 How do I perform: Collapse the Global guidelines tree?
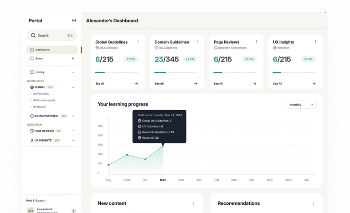click(x=73, y=87)
